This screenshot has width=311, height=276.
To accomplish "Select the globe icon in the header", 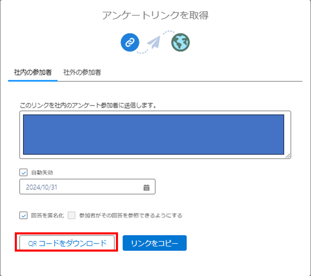I will 180,42.
